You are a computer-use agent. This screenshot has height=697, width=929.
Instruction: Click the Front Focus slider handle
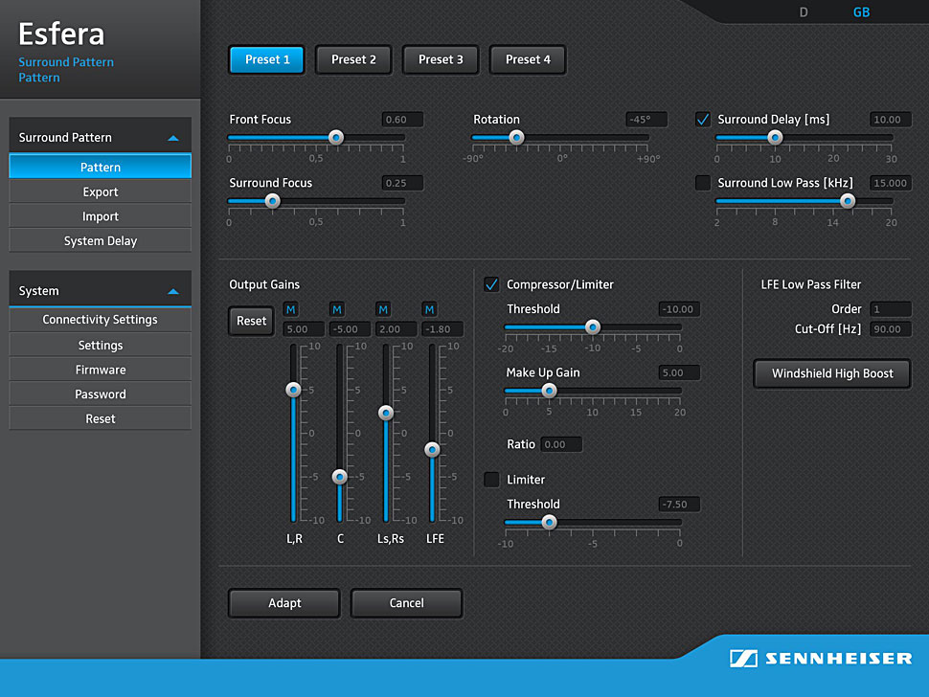point(336,138)
